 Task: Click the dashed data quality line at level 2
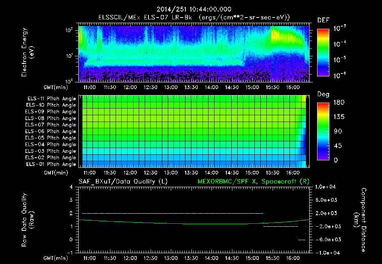[172, 213]
